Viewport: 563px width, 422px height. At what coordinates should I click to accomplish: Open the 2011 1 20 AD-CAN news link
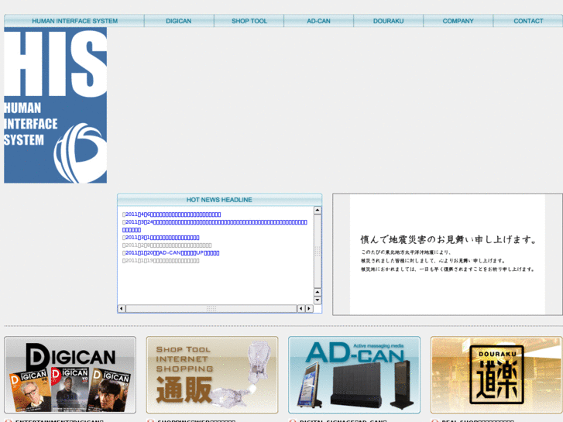pos(171,253)
